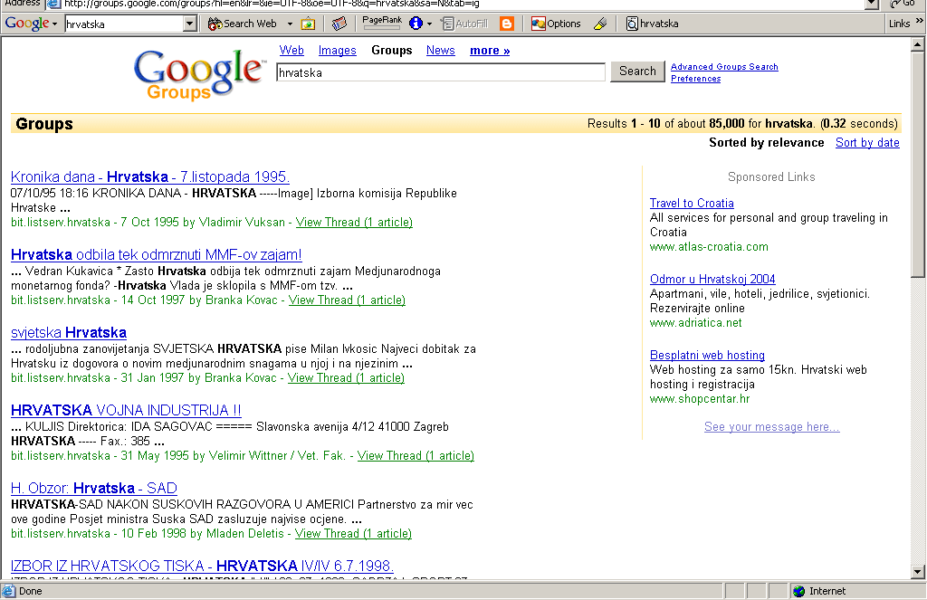The width and height of the screenshot is (927, 600).
Task: Open HRVATSKA VOJNA INDUSTRIJA !! result
Action: coord(126,410)
